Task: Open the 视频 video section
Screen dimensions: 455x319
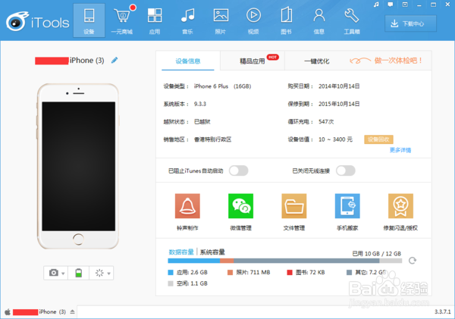Action: click(253, 20)
